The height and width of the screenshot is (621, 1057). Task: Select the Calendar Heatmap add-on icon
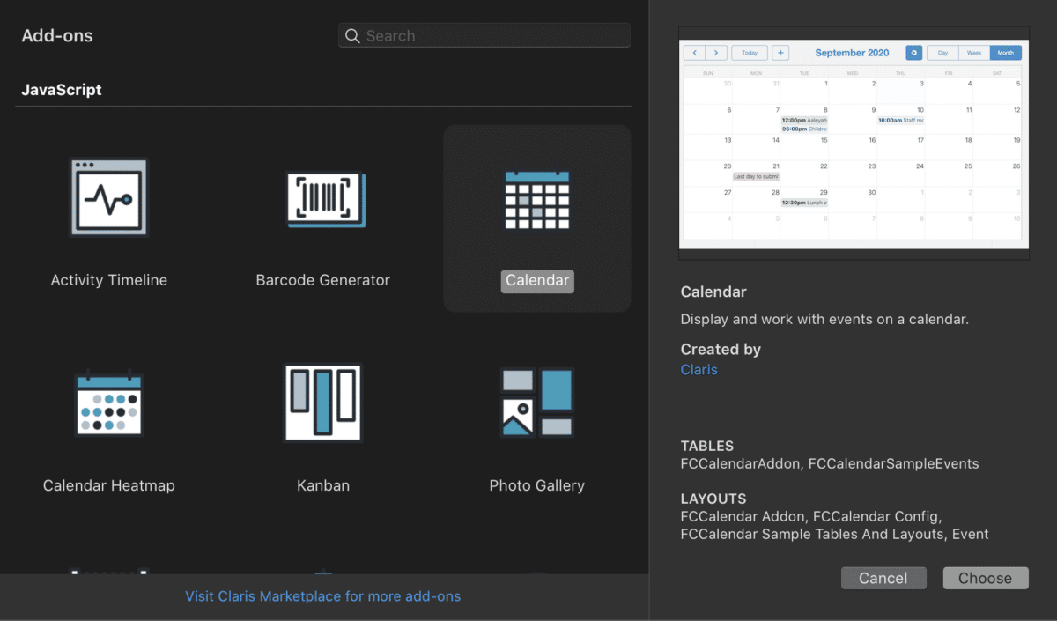pos(108,403)
